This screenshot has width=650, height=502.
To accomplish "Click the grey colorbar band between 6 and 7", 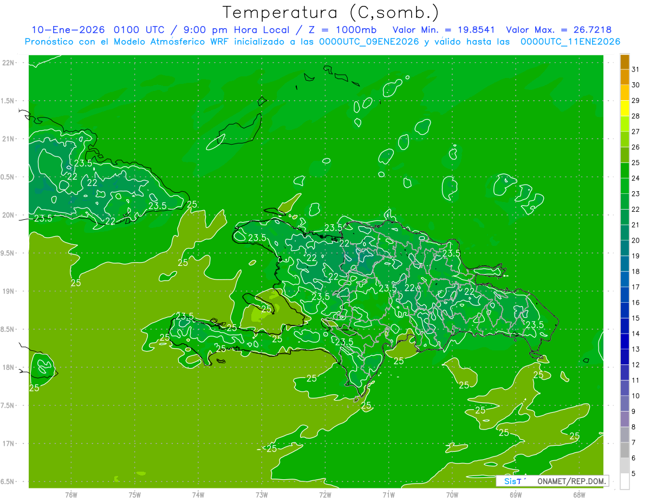I will pyautogui.click(x=625, y=450).
